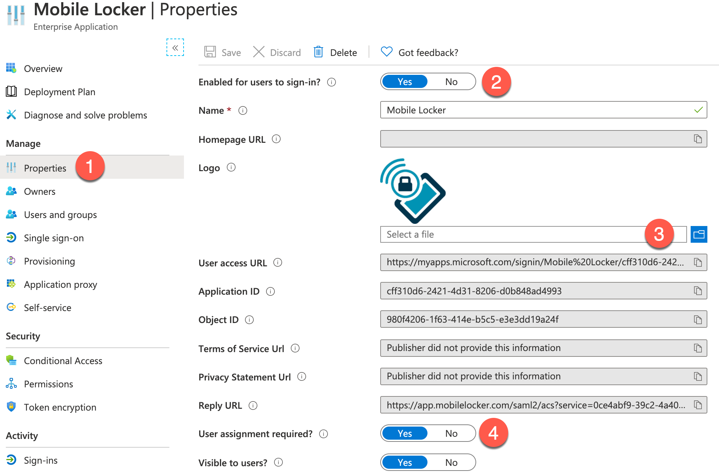Copy the User access URL
Screen dimensions: 719x476
point(698,262)
